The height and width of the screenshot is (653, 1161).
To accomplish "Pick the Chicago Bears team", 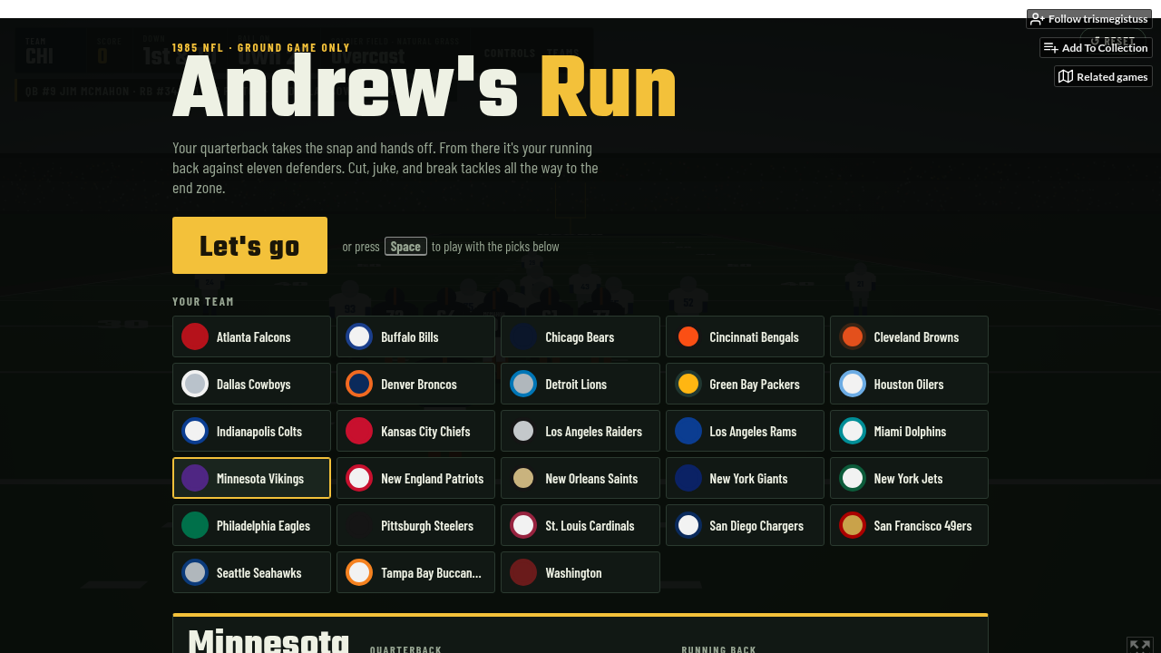I will coord(580,336).
